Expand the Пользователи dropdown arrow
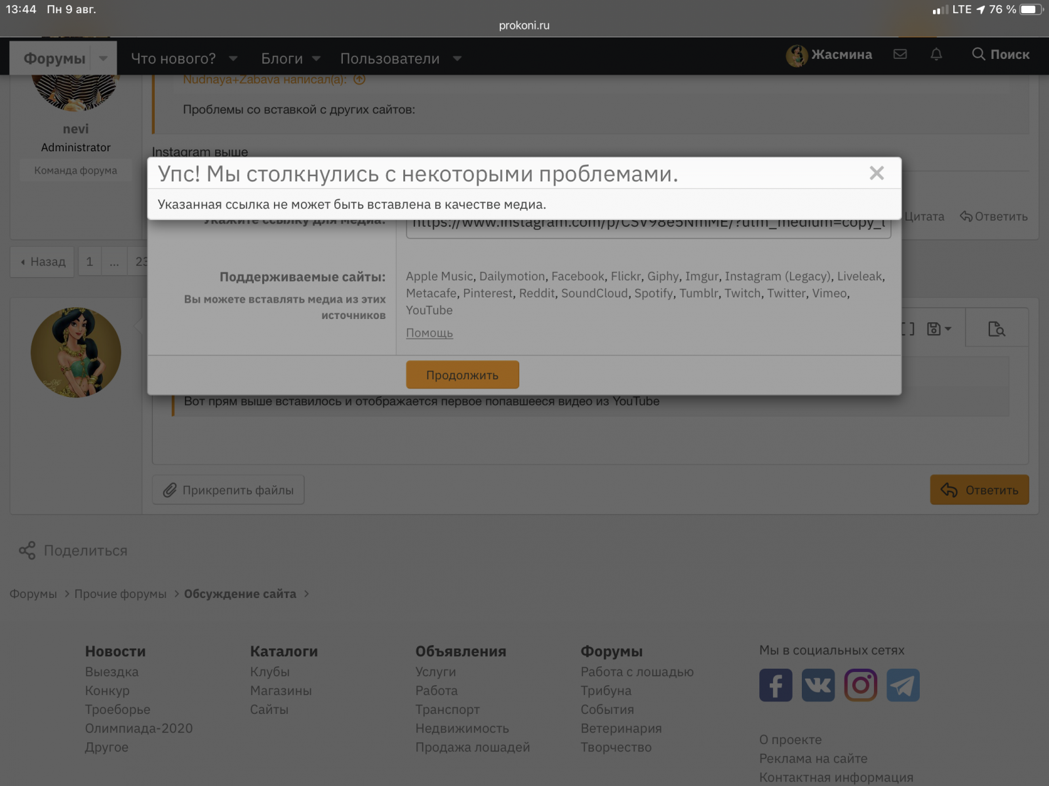 pyautogui.click(x=457, y=58)
